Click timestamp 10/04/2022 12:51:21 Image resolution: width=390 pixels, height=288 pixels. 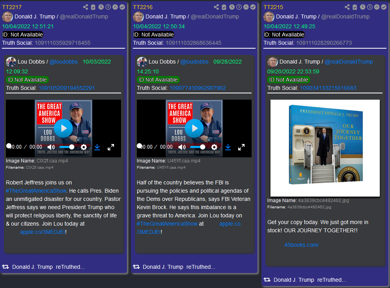coord(28,26)
